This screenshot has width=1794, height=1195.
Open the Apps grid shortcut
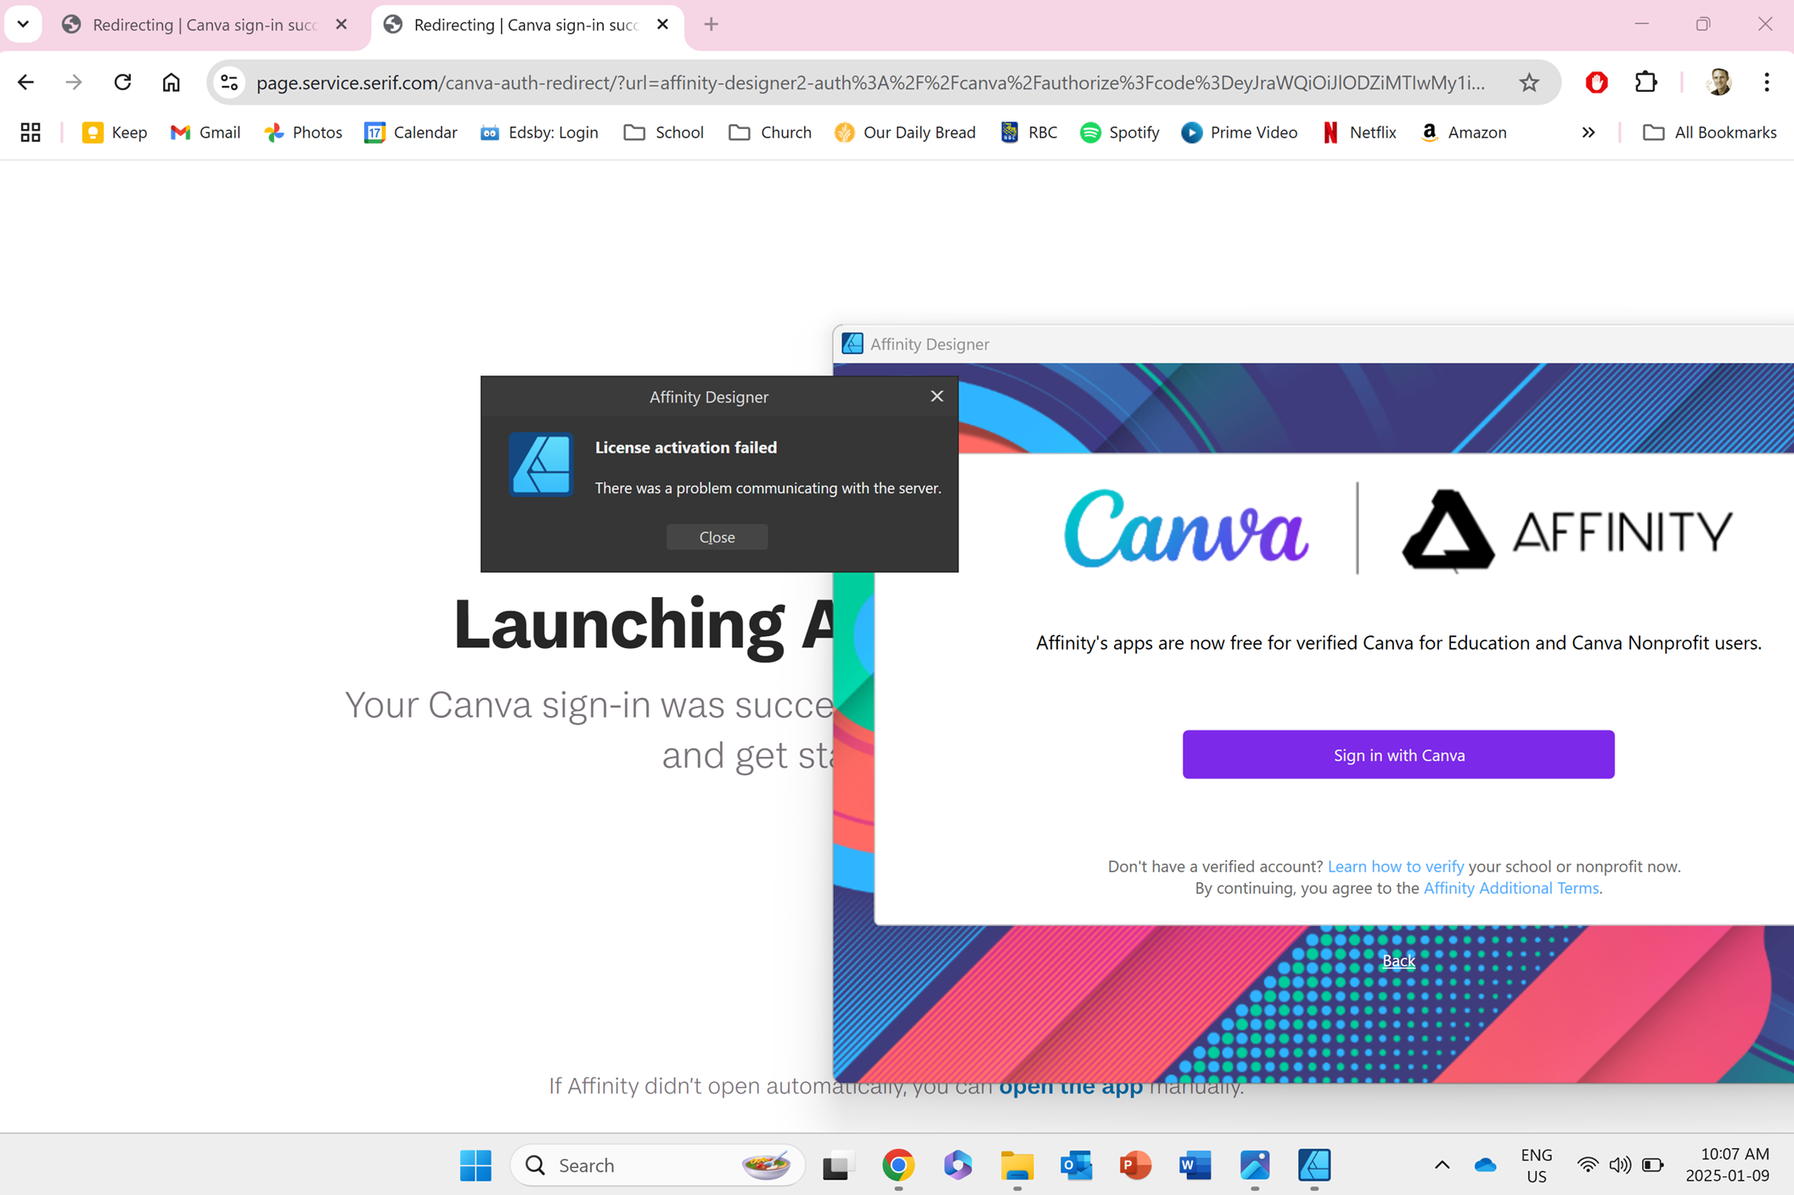tap(31, 132)
